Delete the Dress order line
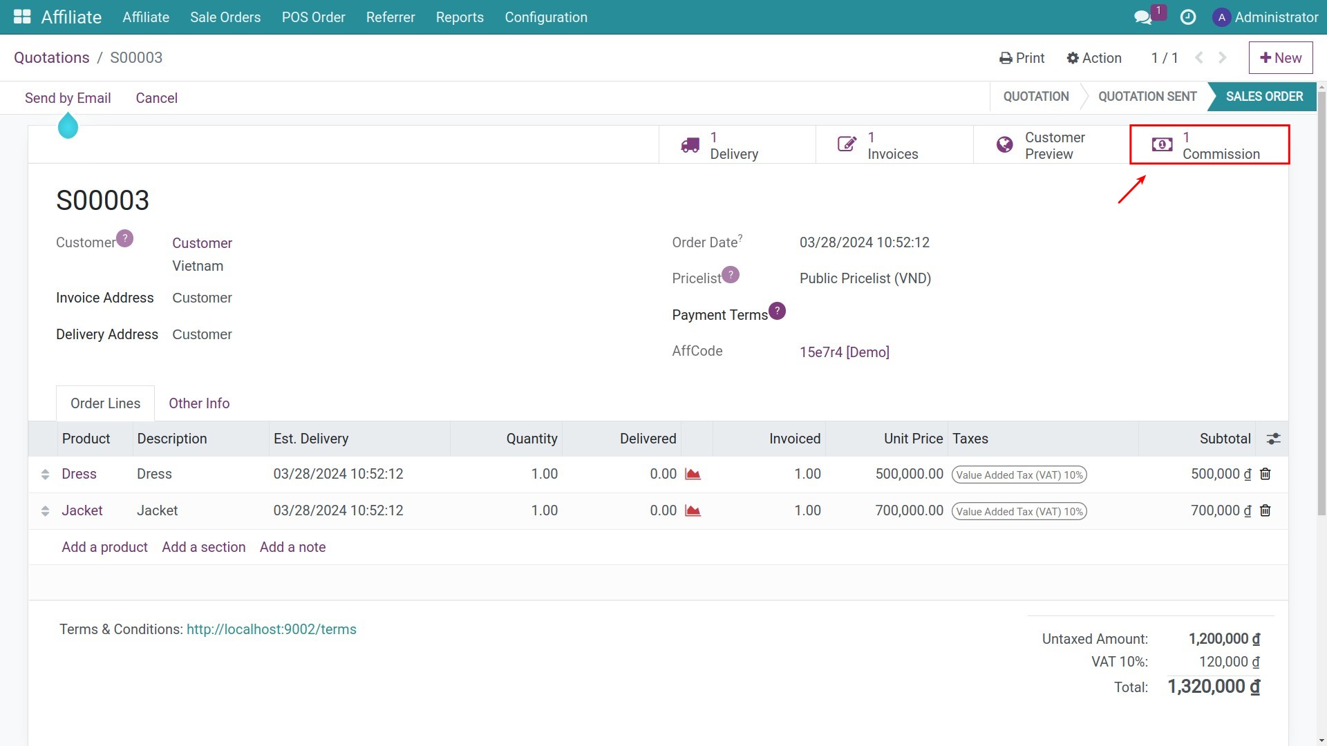The width and height of the screenshot is (1327, 746). (1265, 474)
